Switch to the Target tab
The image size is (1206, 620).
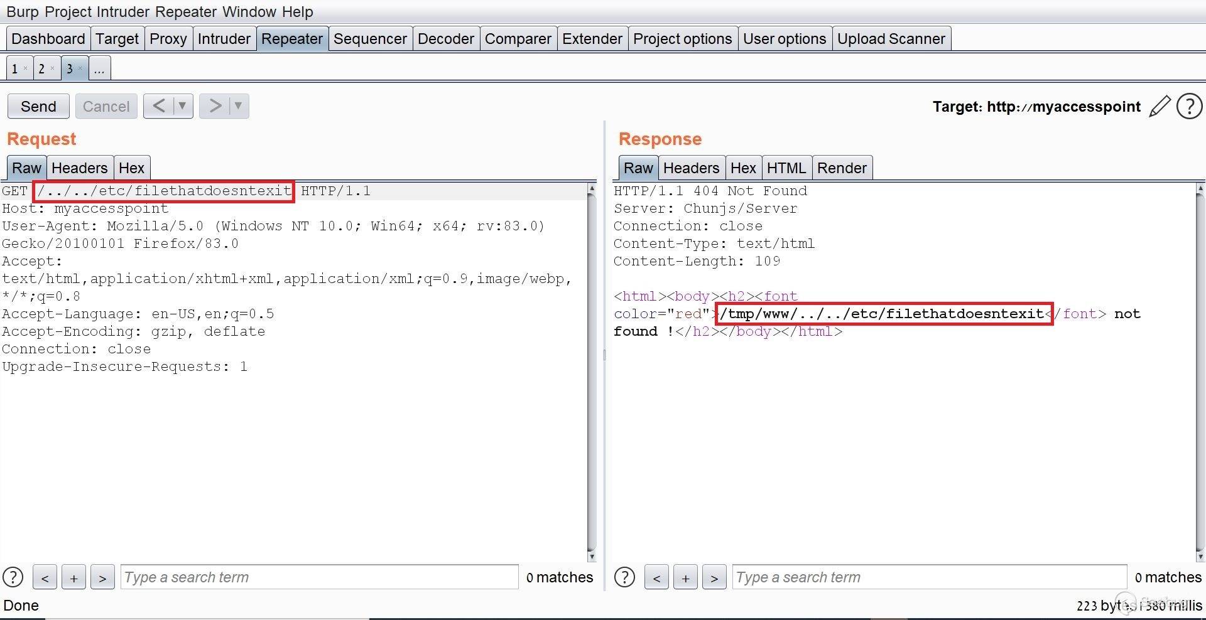117,38
